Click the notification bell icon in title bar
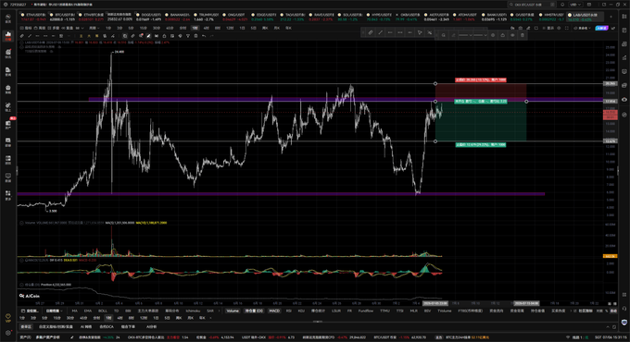Viewport: 630px width, 342px height. click(562, 5)
